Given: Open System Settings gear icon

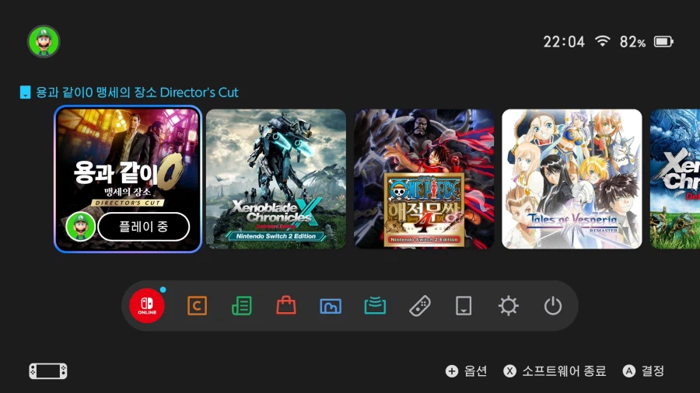Looking at the screenshot, I should (509, 306).
